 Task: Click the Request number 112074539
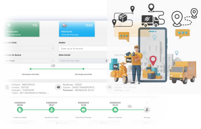click(28, 90)
